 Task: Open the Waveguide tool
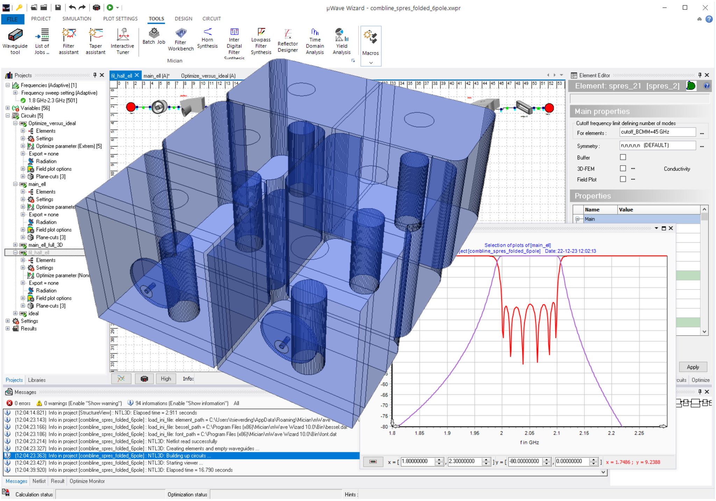coord(15,41)
